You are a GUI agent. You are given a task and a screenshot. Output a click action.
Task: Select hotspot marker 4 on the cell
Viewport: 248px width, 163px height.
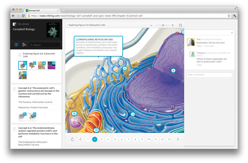point(125,69)
